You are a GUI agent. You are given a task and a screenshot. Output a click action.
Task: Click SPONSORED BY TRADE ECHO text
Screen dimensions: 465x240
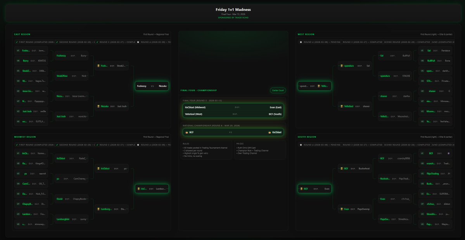point(233,17)
